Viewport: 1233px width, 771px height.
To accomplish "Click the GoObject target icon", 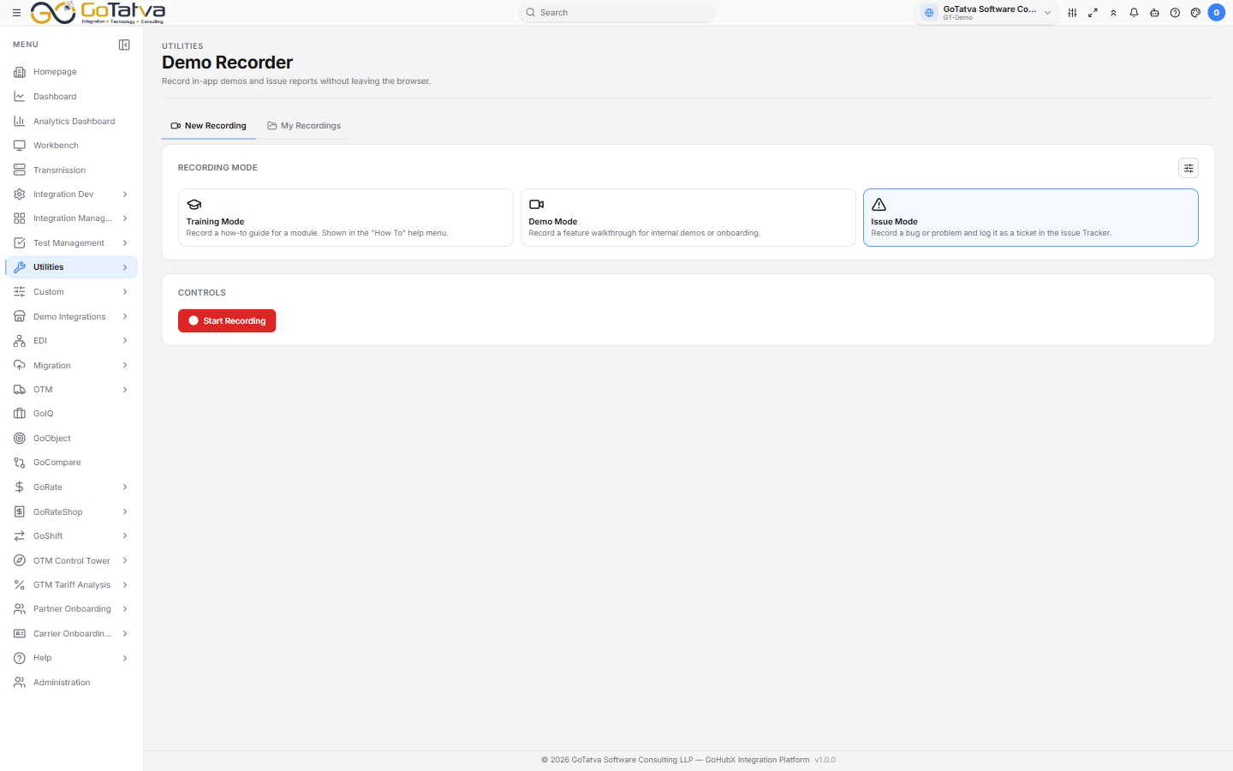I will (20, 439).
